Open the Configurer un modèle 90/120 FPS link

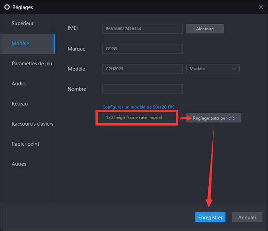click(138, 107)
